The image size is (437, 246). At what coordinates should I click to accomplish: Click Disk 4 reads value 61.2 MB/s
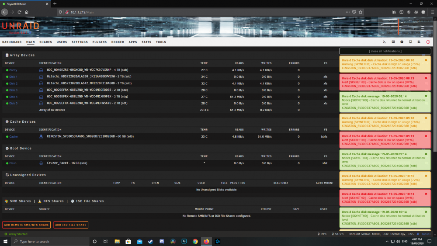click(x=237, y=97)
